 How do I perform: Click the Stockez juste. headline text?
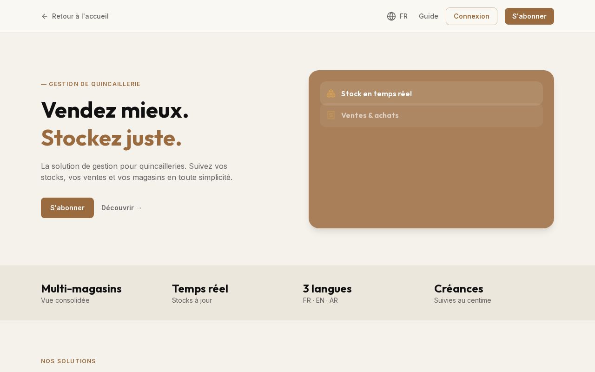pos(112,138)
